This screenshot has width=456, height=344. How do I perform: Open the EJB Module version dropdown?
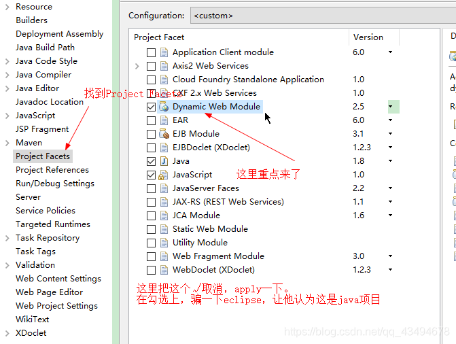pos(391,133)
